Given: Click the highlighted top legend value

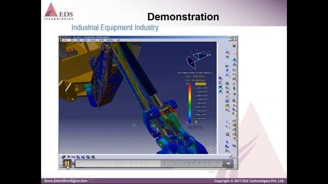Looking at the screenshot, I should click(200, 84).
